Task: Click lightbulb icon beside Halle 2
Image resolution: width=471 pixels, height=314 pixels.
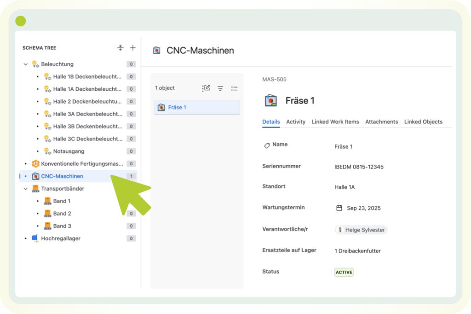Action: click(47, 101)
